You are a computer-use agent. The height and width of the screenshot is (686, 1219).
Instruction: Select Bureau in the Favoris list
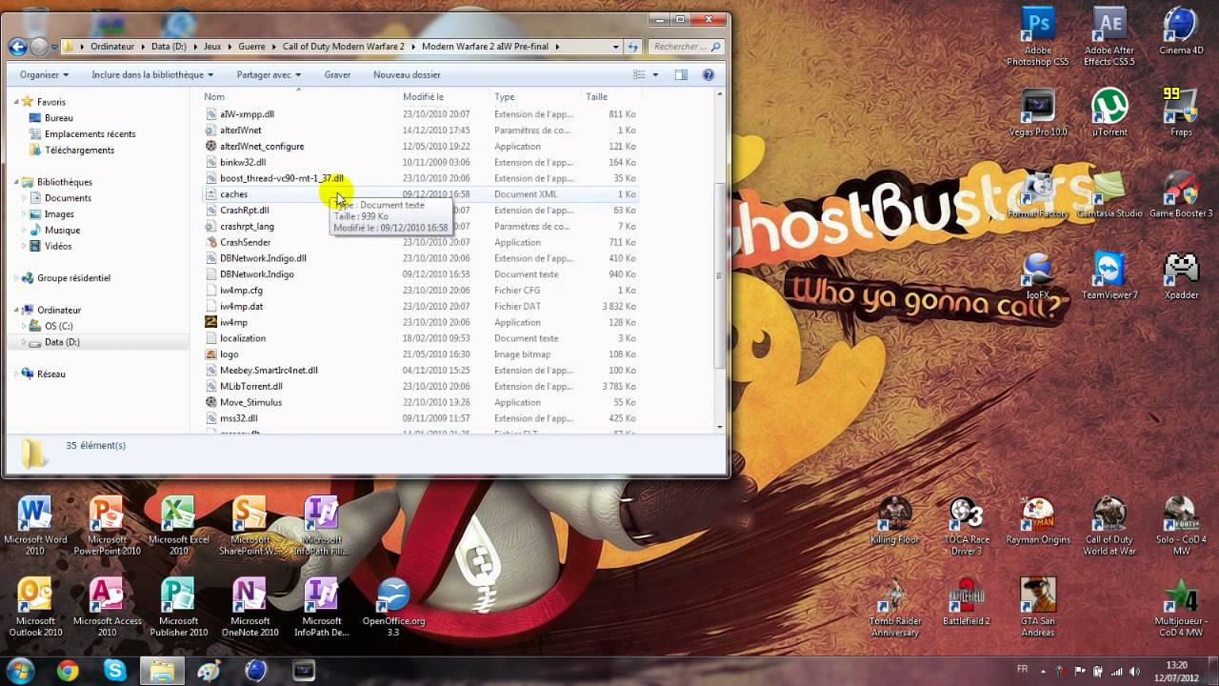coord(58,117)
